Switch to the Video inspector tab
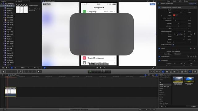The image size is (198, 111). (x=168, y=1)
